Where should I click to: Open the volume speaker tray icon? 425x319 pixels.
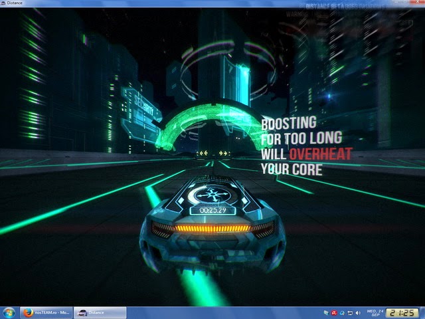coord(358,313)
